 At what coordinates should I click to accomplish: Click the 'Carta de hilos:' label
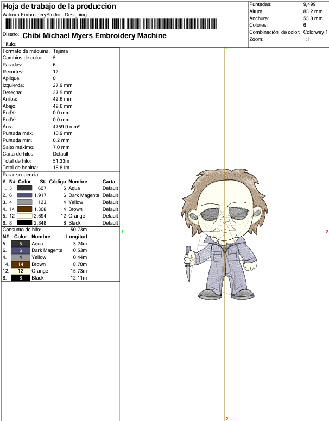click(x=18, y=154)
